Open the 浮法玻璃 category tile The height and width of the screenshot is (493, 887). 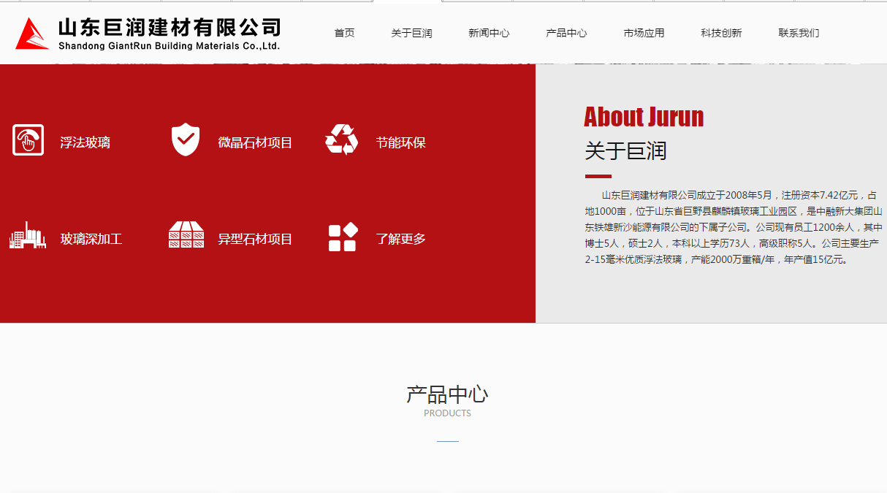tap(85, 142)
